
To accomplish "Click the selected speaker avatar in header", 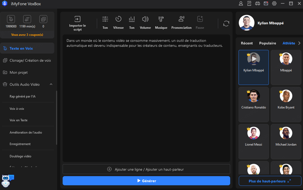I will tap(247, 23).
